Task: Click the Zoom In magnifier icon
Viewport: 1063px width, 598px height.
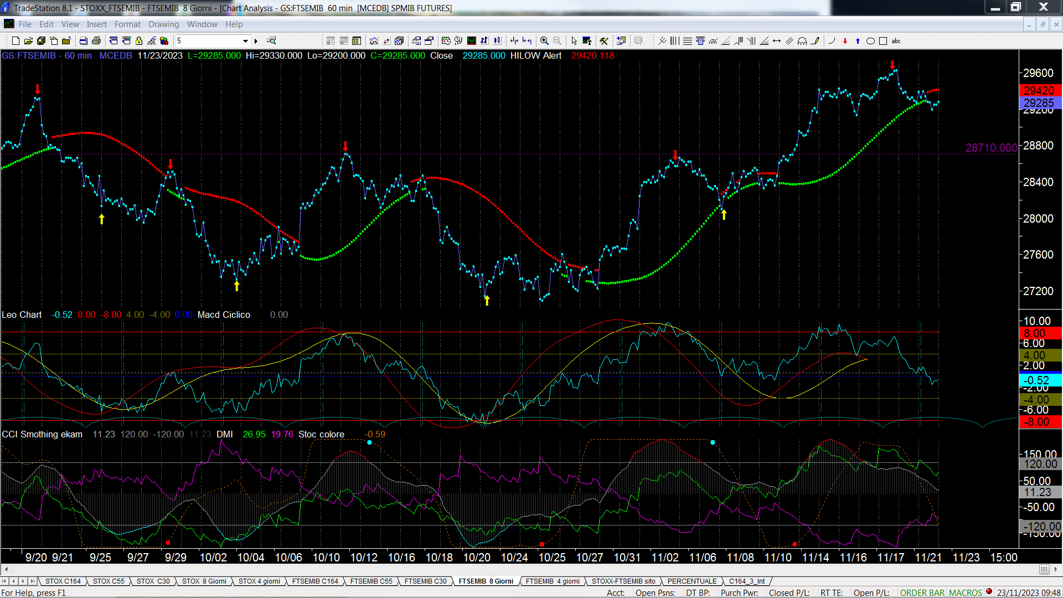Action: click(544, 41)
